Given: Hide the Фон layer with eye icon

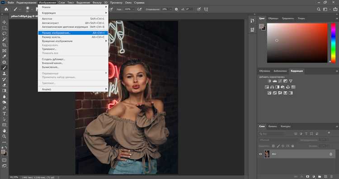Looking at the screenshot, I should pyautogui.click(x=260, y=154).
